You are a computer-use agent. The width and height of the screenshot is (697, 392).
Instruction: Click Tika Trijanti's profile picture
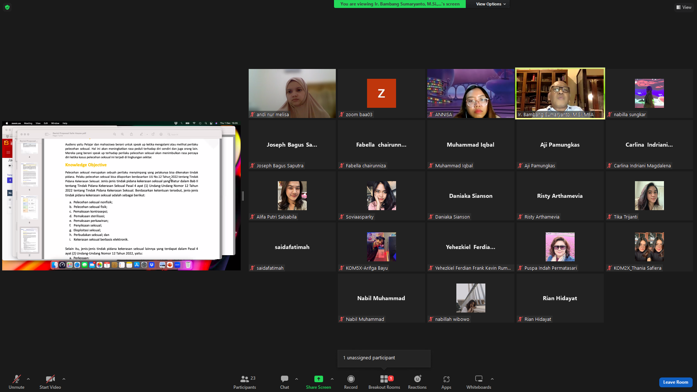tap(649, 196)
